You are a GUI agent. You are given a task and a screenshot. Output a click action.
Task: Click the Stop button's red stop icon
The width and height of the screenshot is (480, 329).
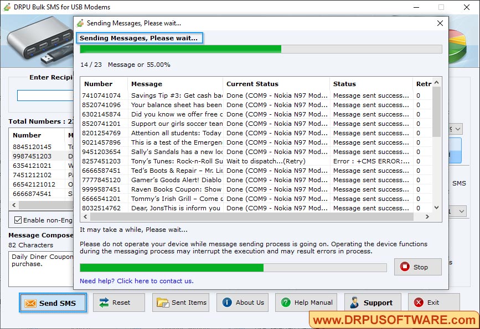(x=405, y=267)
